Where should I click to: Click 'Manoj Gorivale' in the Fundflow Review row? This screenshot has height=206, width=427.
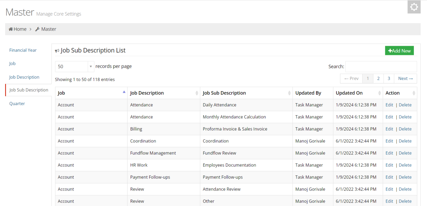coord(310,153)
